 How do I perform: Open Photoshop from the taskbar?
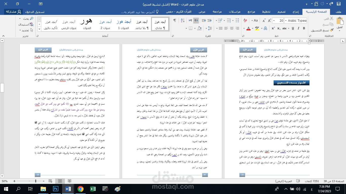[x=56, y=189]
